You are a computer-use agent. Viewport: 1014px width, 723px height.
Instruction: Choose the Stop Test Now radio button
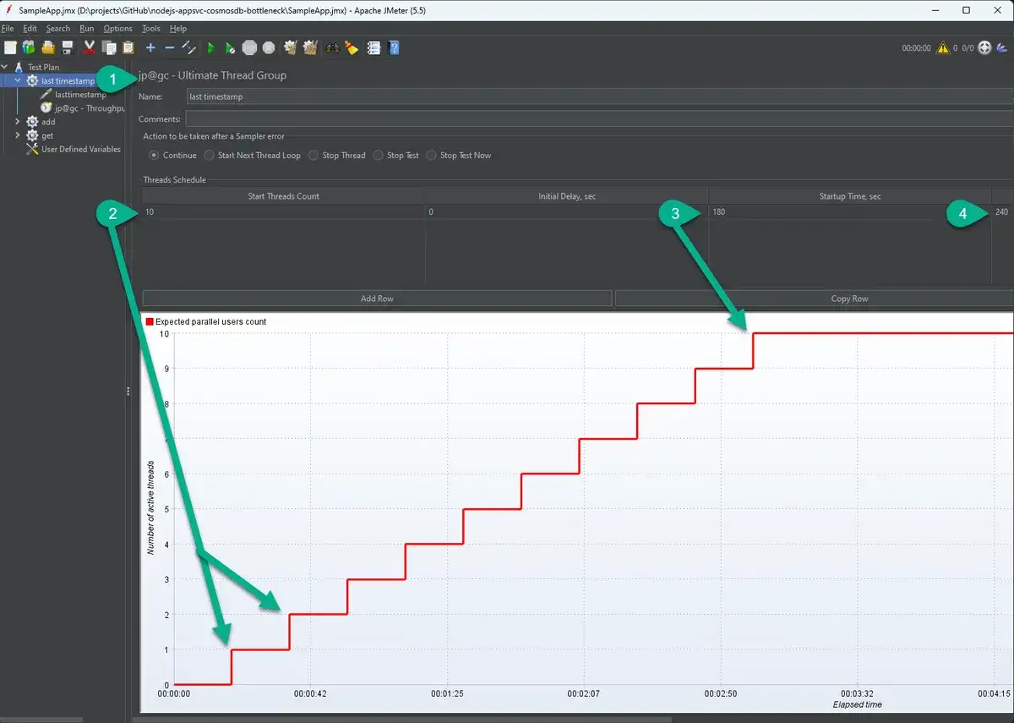[432, 156]
